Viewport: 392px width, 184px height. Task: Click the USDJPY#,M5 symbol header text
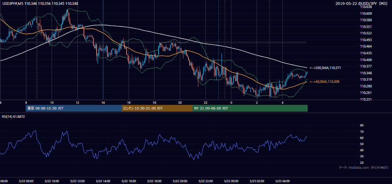pos(40,4)
